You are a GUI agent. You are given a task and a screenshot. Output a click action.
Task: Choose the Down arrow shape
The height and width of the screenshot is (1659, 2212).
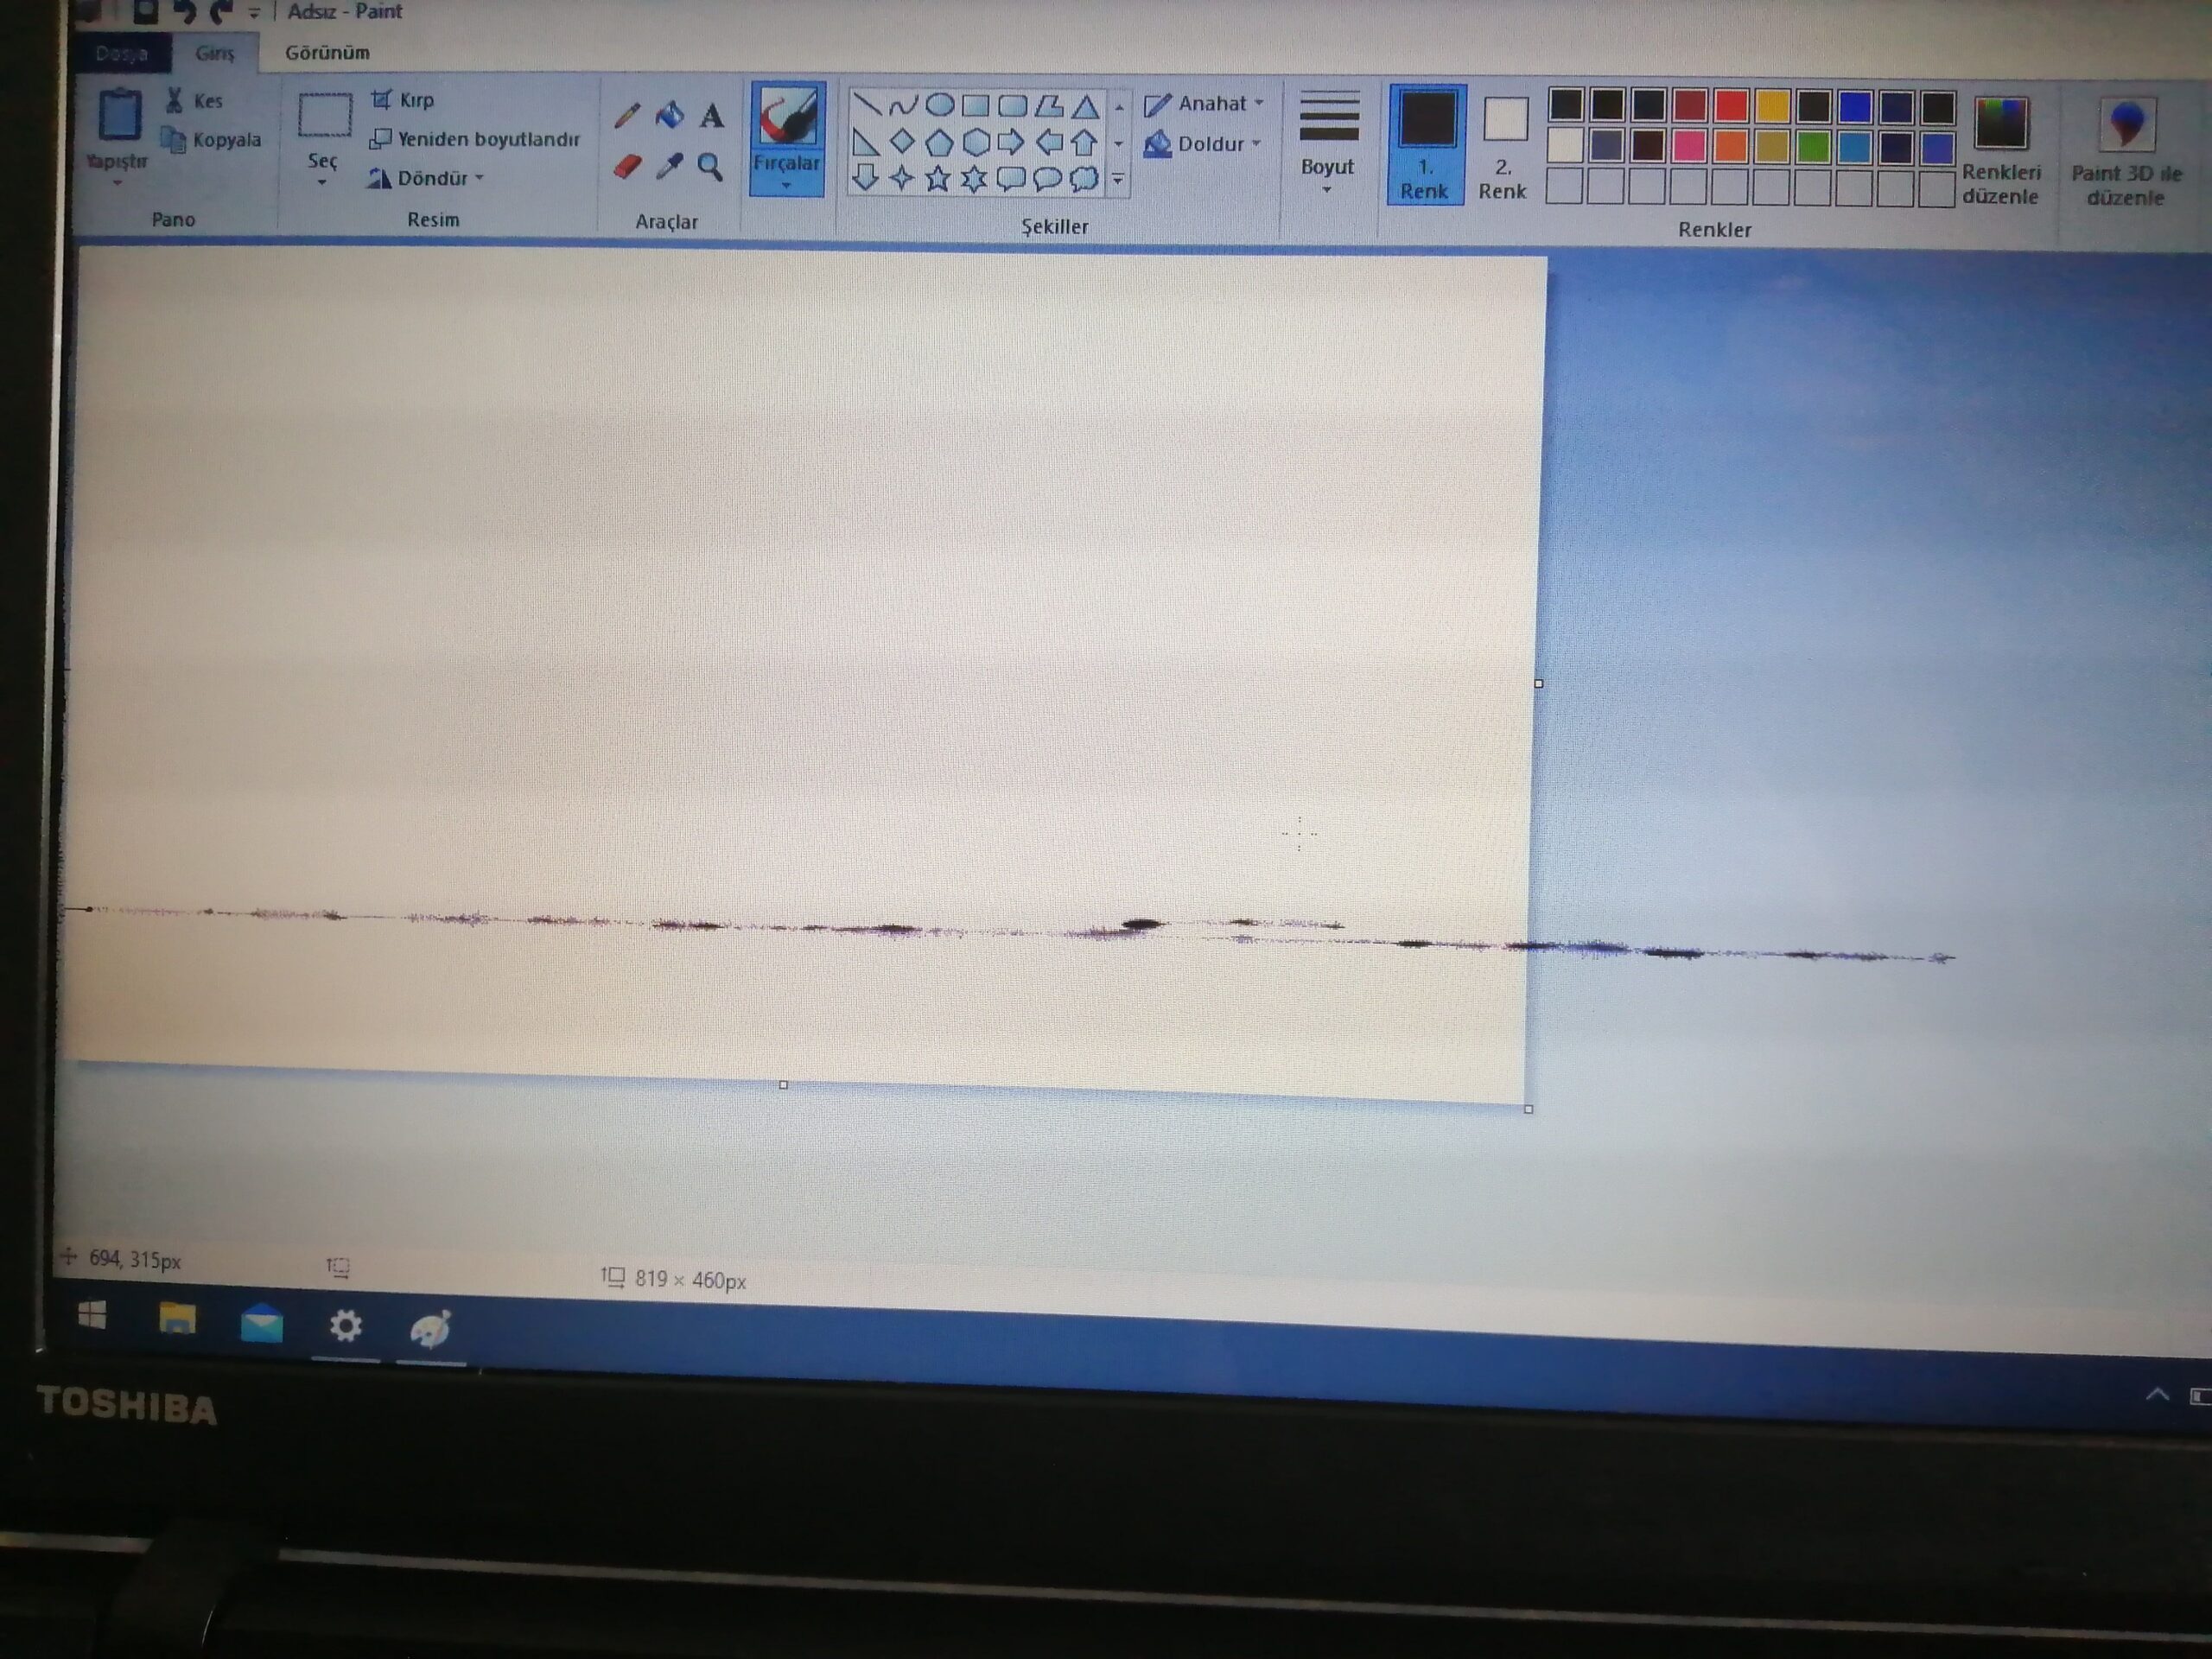[x=866, y=178]
